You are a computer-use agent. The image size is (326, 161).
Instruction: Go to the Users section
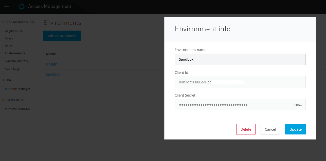point(9,38)
